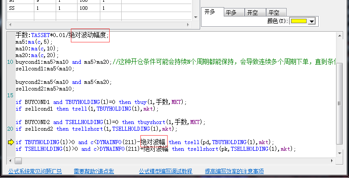This screenshot has height=178, width=349.
Task: Click the yellow breakpoint arrow in gutter
Action: 11,142
